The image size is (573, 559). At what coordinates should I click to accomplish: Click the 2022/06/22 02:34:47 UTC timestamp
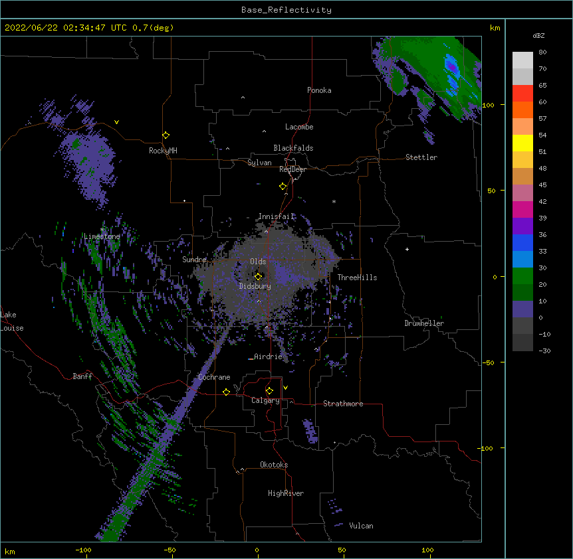pos(66,28)
